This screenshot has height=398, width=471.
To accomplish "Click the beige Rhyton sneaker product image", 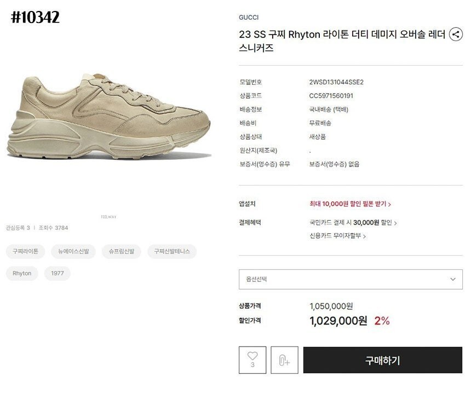I will (x=109, y=117).
